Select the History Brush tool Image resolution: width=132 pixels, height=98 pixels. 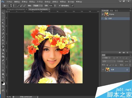pos(3,43)
